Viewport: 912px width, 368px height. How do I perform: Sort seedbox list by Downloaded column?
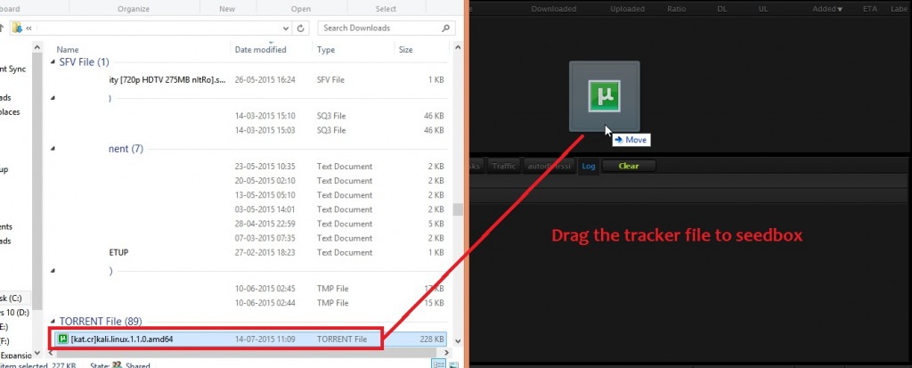pos(554,9)
